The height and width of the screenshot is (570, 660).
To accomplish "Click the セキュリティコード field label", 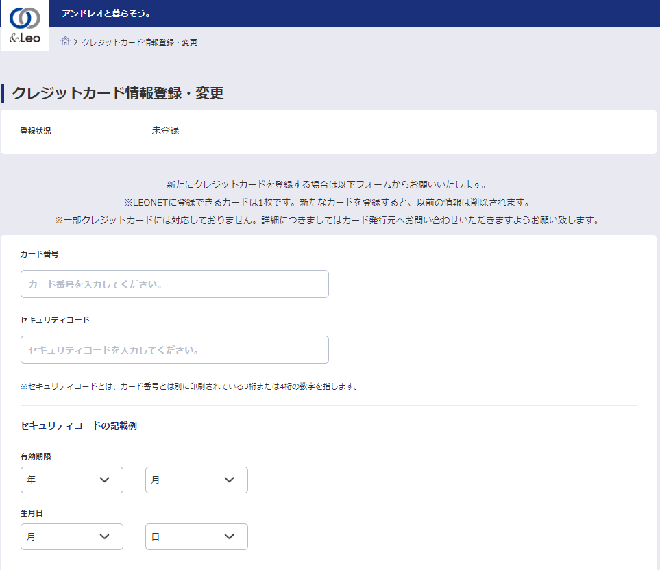I will [x=55, y=320].
